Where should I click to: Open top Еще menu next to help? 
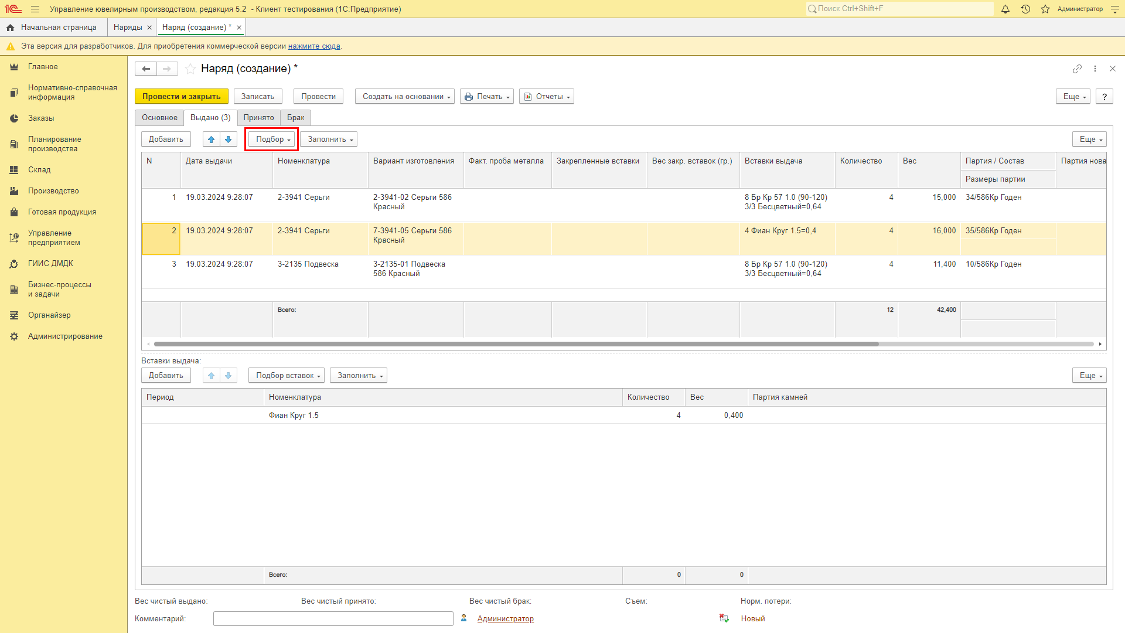(1073, 97)
